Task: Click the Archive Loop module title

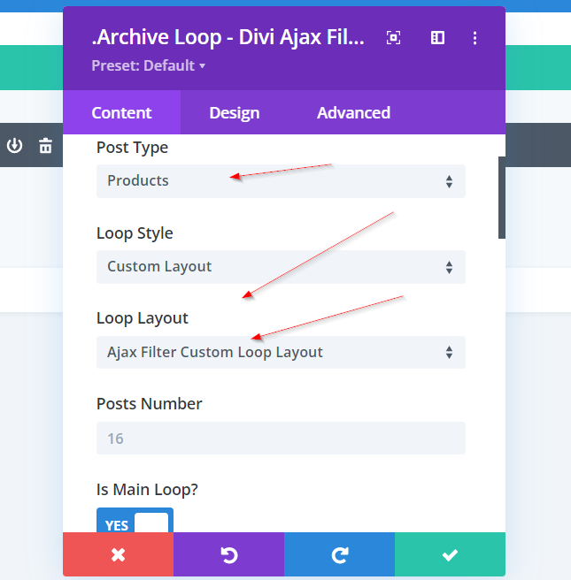Action: point(228,39)
